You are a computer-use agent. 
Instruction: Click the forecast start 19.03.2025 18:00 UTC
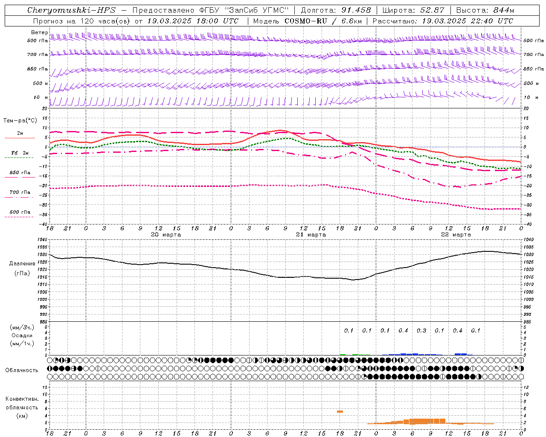pos(193,21)
